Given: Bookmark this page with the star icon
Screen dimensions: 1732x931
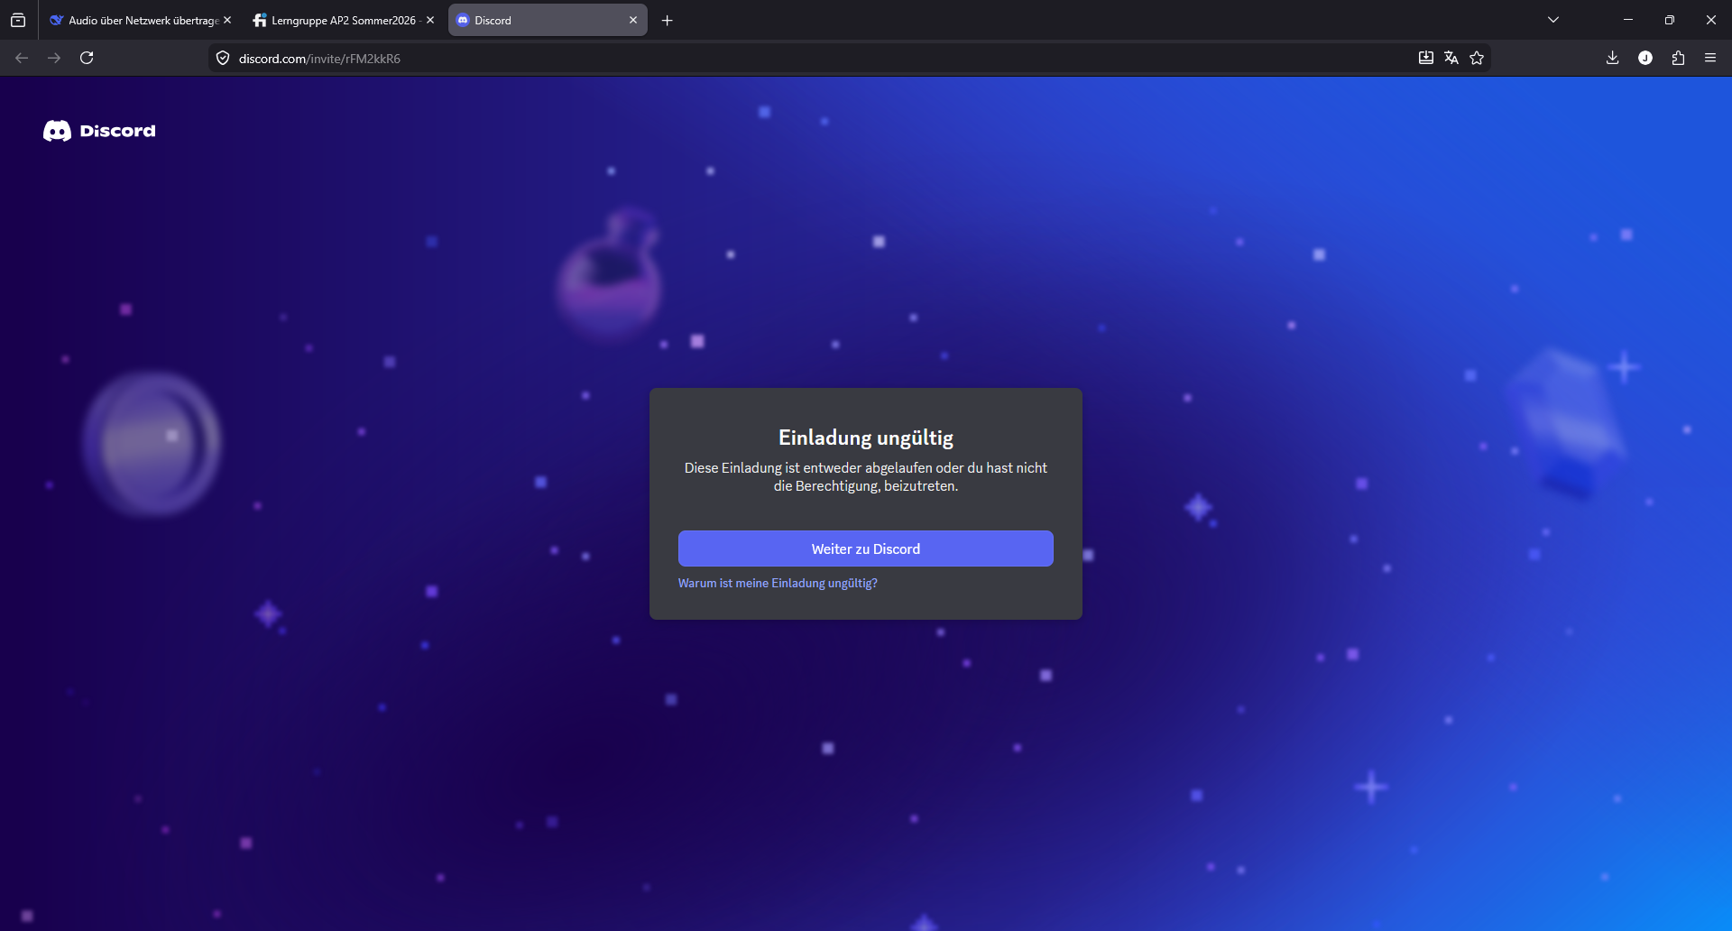Looking at the screenshot, I should 1477,58.
